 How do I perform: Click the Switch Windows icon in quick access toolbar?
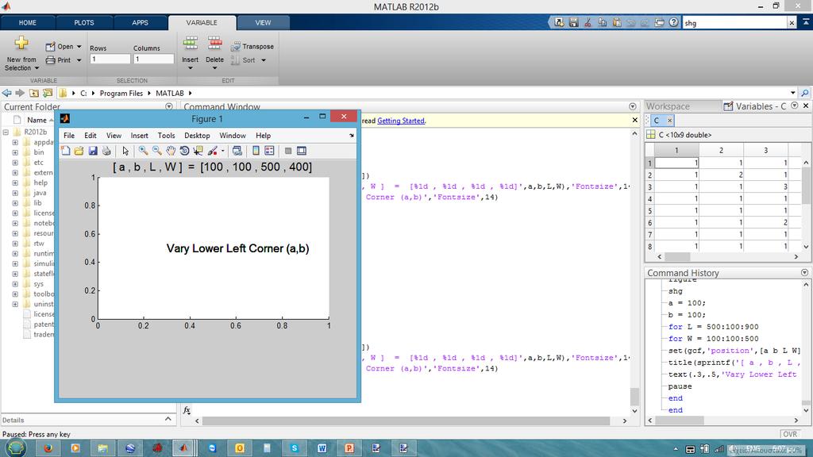(x=660, y=22)
